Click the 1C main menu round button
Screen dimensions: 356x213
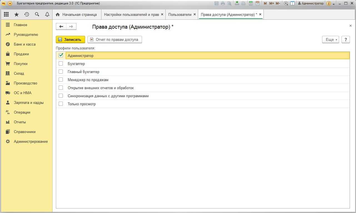pyautogui.click(x=4, y=3)
